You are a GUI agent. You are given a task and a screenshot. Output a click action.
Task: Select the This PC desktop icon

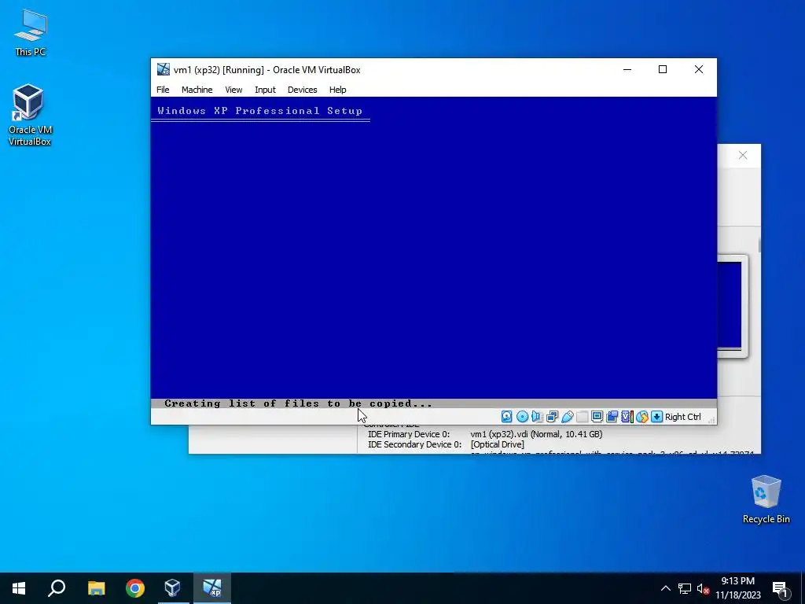click(31, 32)
